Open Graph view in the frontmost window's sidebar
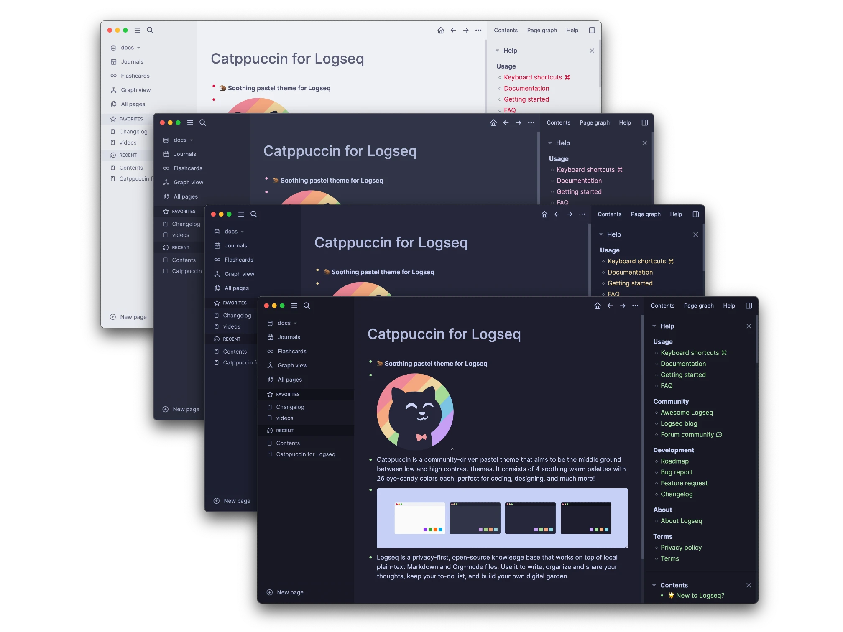The height and width of the screenshot is (632, 843). click(x=292, y=365)
